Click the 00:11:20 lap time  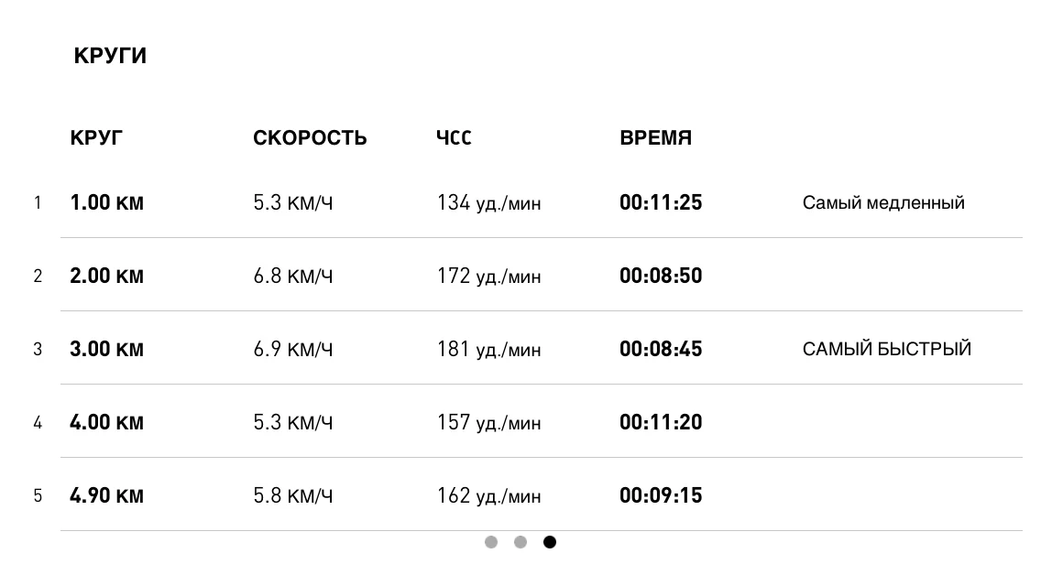(661, 422)
